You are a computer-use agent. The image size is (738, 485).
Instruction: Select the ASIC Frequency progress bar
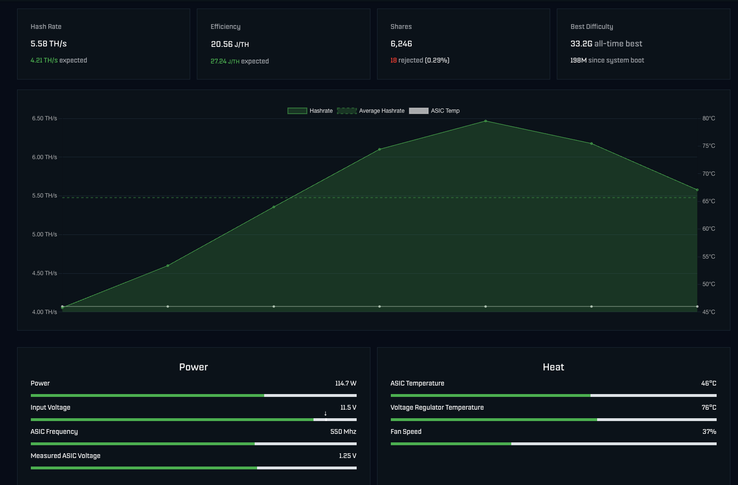194,444
